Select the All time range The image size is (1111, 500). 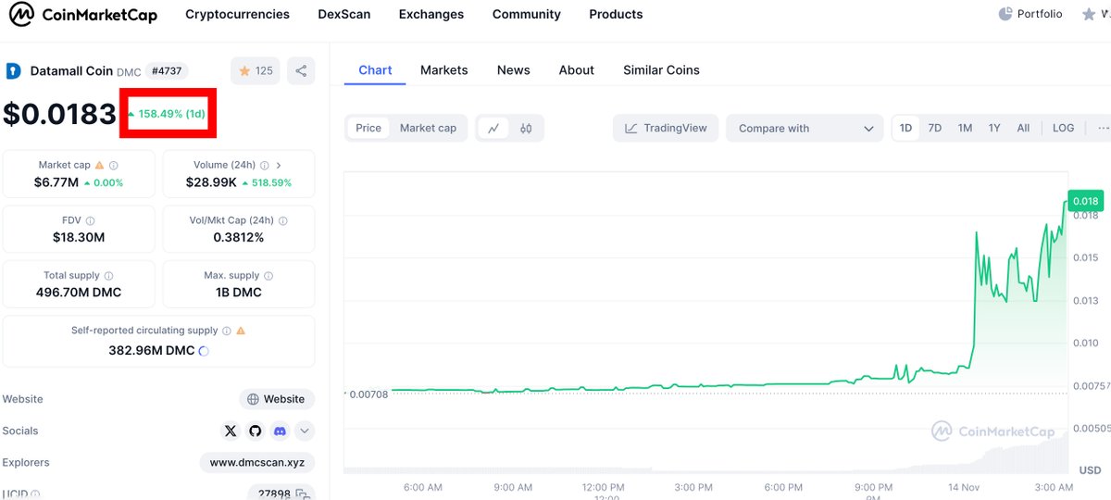tap(1023, 129)
